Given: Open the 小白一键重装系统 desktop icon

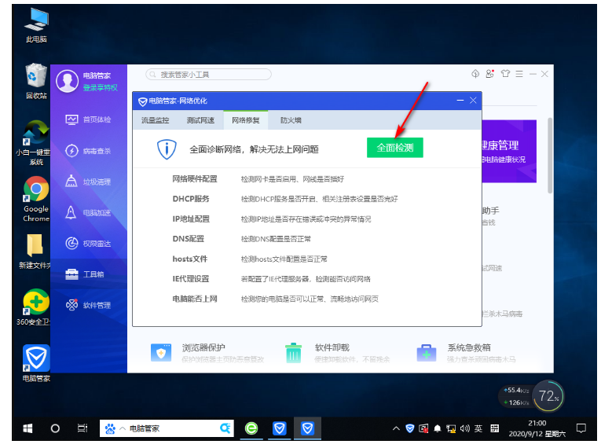Looking at the screenshot, I should [35, 142].
